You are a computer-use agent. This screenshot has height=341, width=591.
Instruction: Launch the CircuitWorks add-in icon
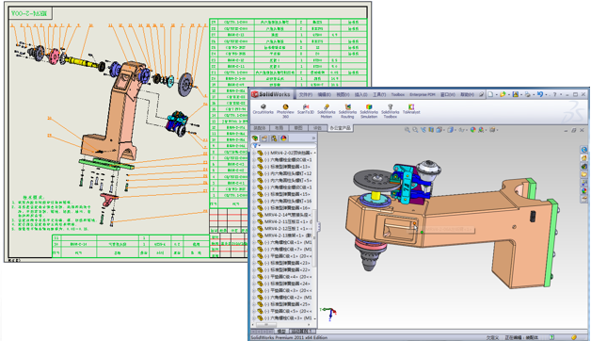point(264,109)
